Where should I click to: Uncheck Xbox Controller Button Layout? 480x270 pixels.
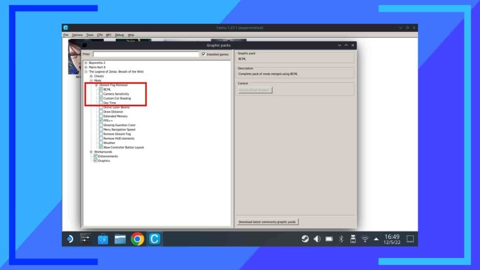[x=101, y=147]
